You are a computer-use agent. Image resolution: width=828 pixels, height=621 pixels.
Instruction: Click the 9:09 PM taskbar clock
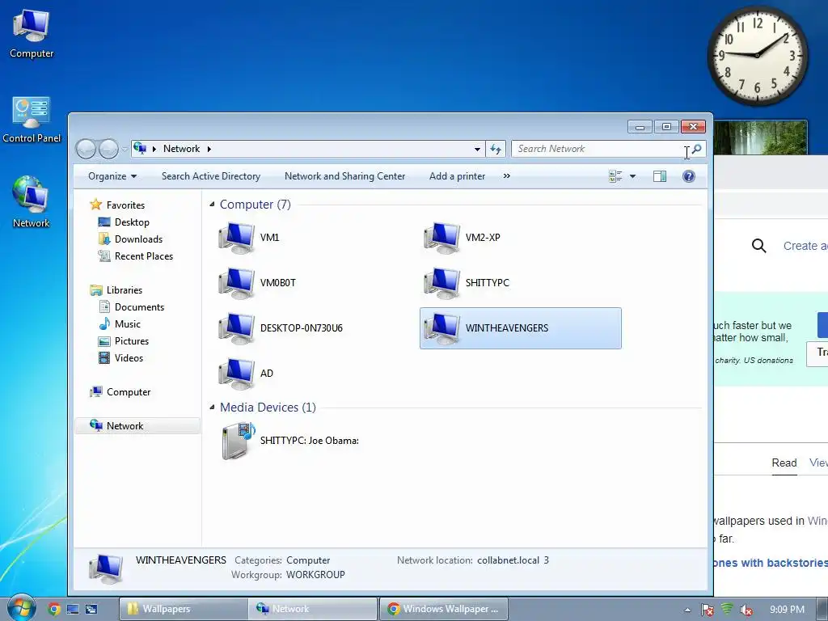point(787,610)
